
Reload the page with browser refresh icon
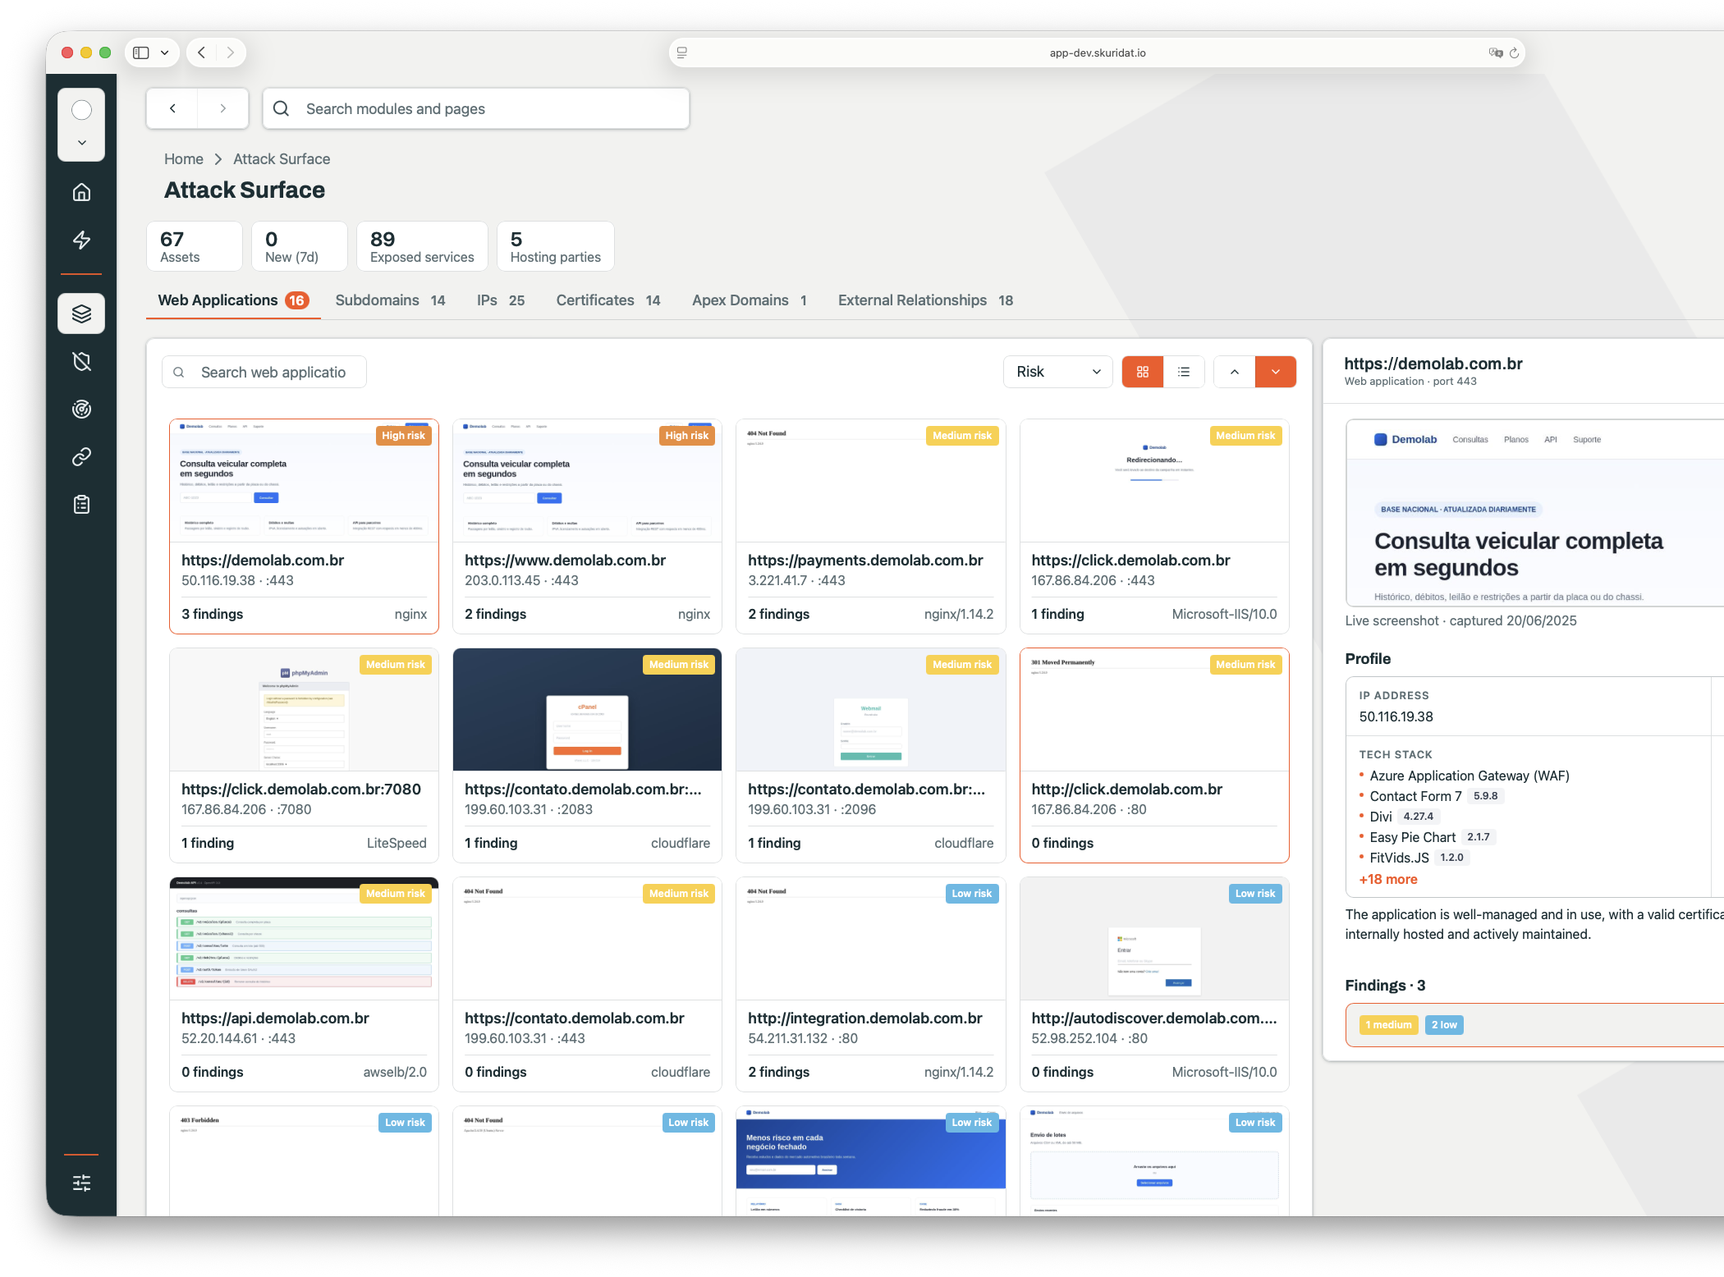tap(1514, 53)
